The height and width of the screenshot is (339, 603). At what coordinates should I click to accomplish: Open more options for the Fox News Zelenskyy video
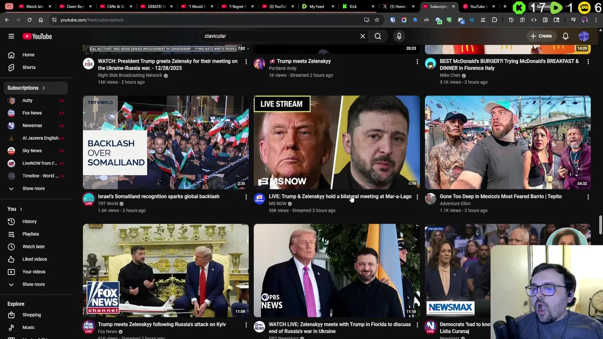246,325
